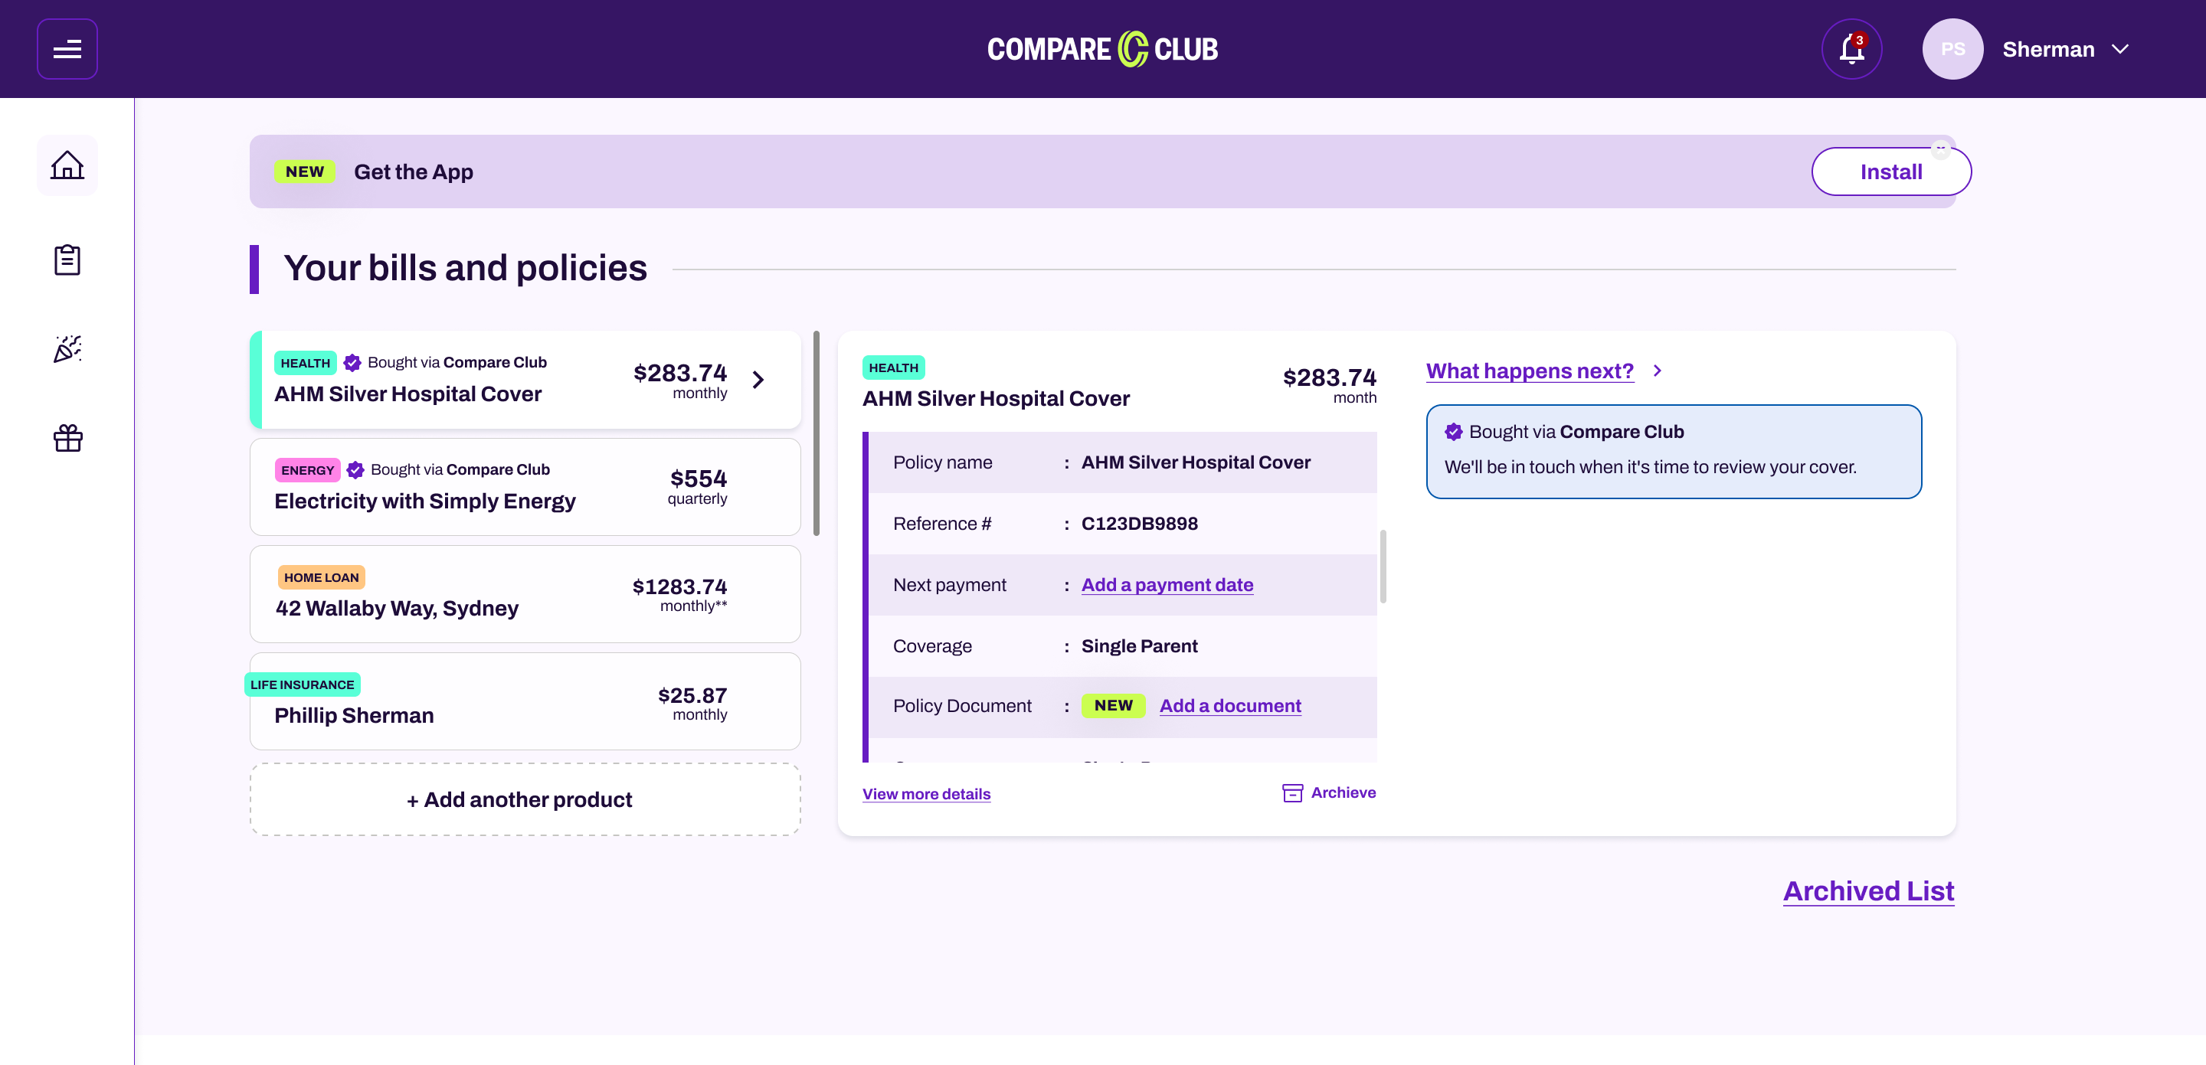Click the Get the App text

(413, 172)
